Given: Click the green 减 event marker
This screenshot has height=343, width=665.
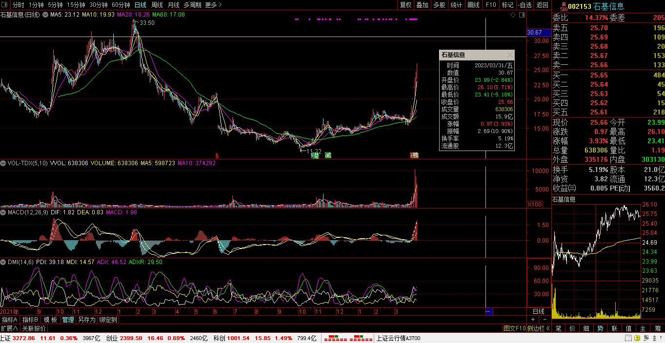Looking at the screenshot, I should pos(328,155).
